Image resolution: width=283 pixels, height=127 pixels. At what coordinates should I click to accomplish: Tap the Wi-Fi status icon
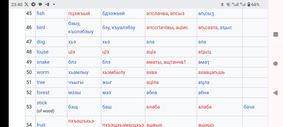pyautogui.click(x=228, y=5)
